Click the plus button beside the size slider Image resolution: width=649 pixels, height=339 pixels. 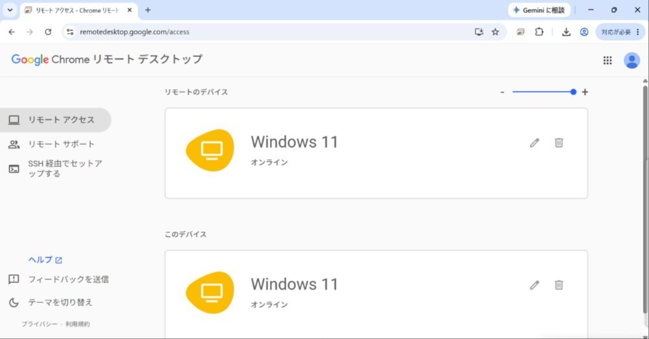point(585,92)
